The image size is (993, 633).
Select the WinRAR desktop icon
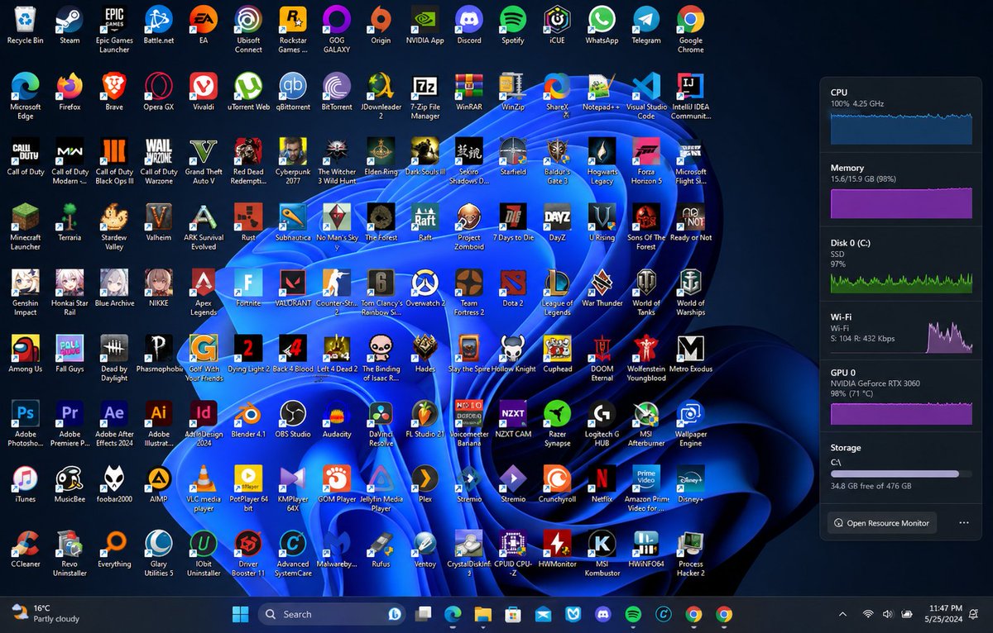click(469, 92)
